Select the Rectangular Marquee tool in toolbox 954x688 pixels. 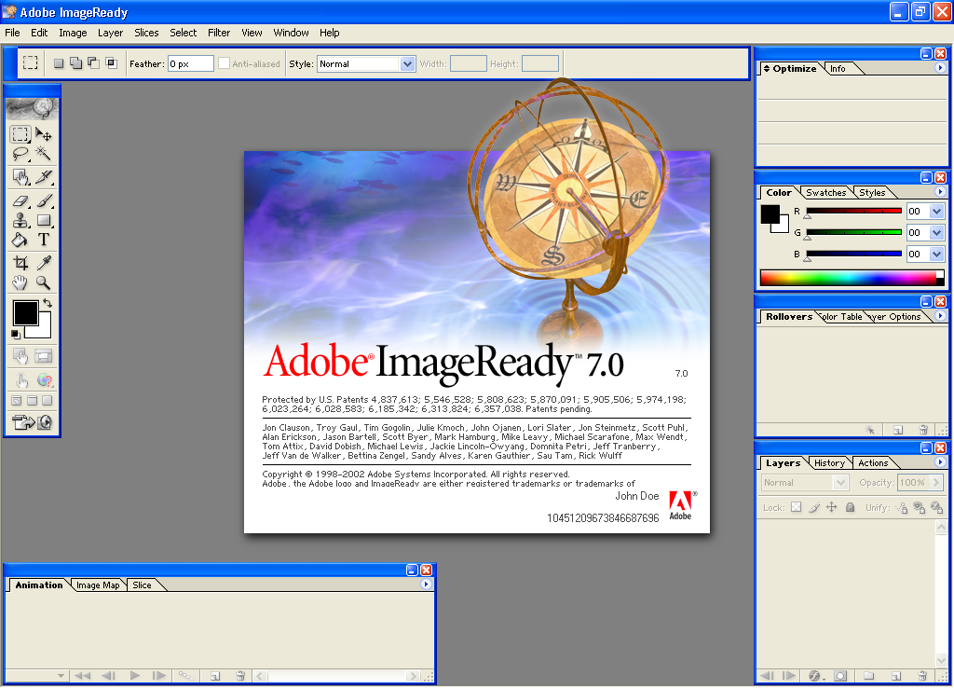tap(20, 134)
